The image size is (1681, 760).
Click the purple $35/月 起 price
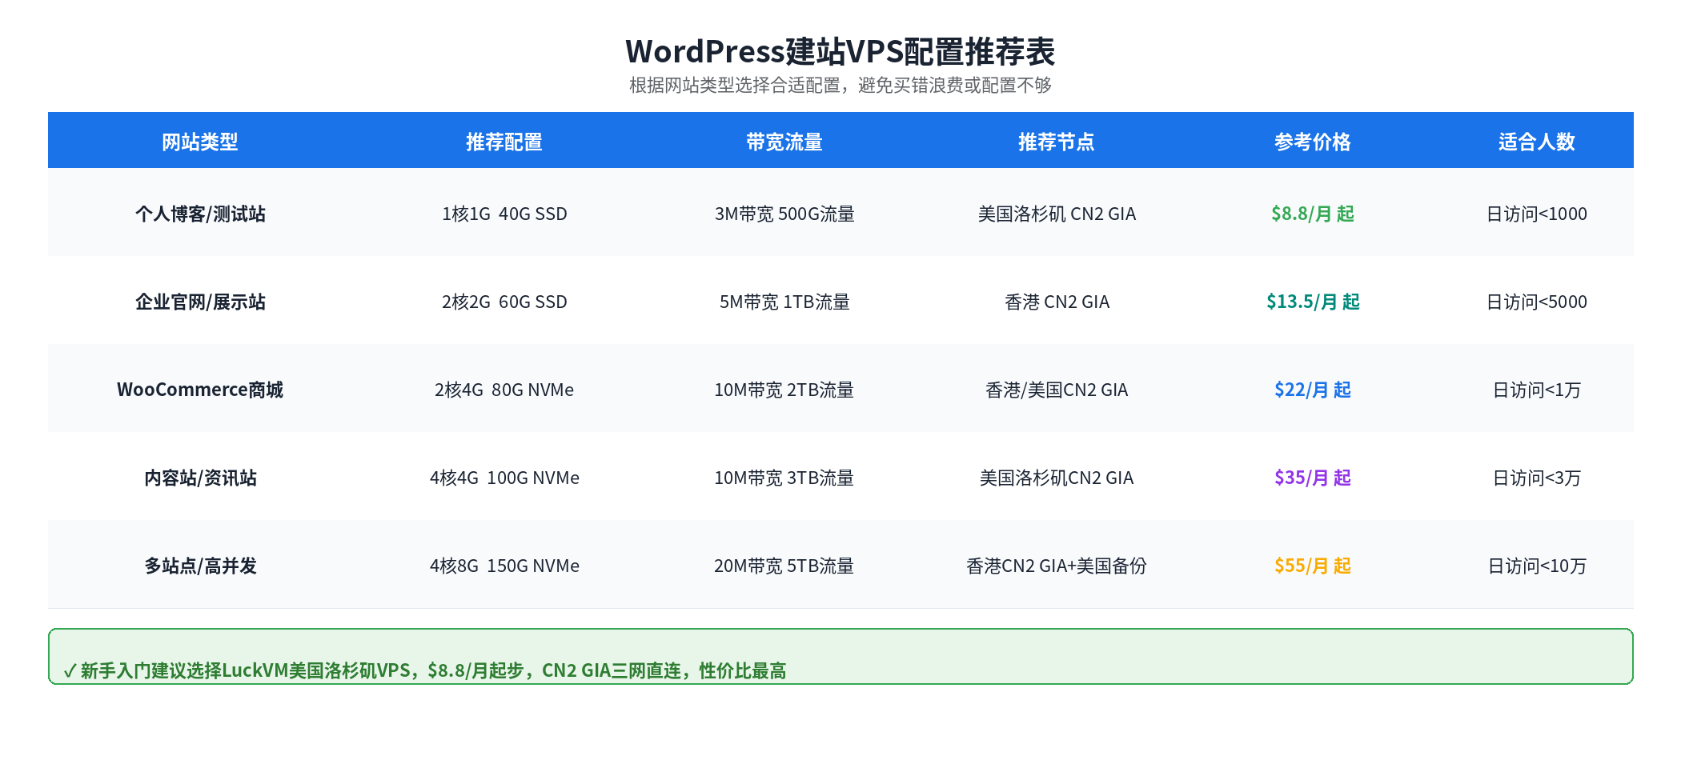[x=1313, y=478]
